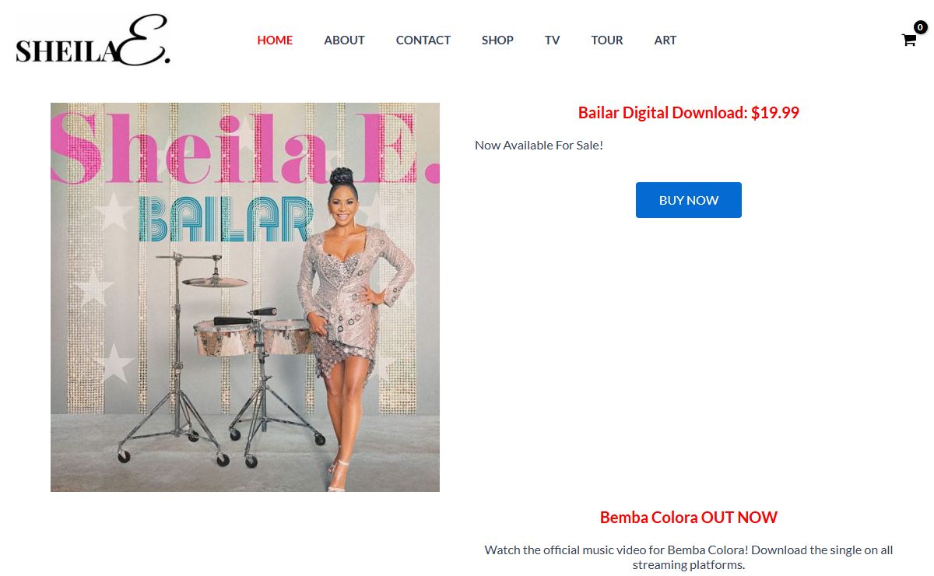Click the teal BAILAR title on cover
This screenshot has height=576, width=934.
[225, 220]
